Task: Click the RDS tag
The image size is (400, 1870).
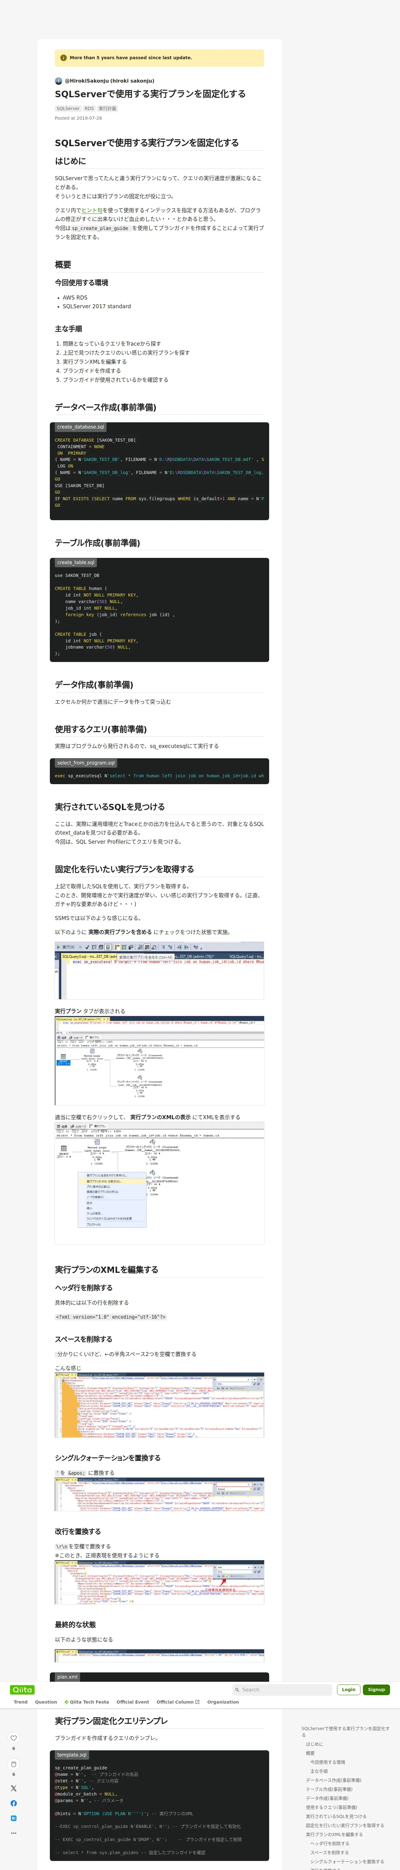Action: 89,108
